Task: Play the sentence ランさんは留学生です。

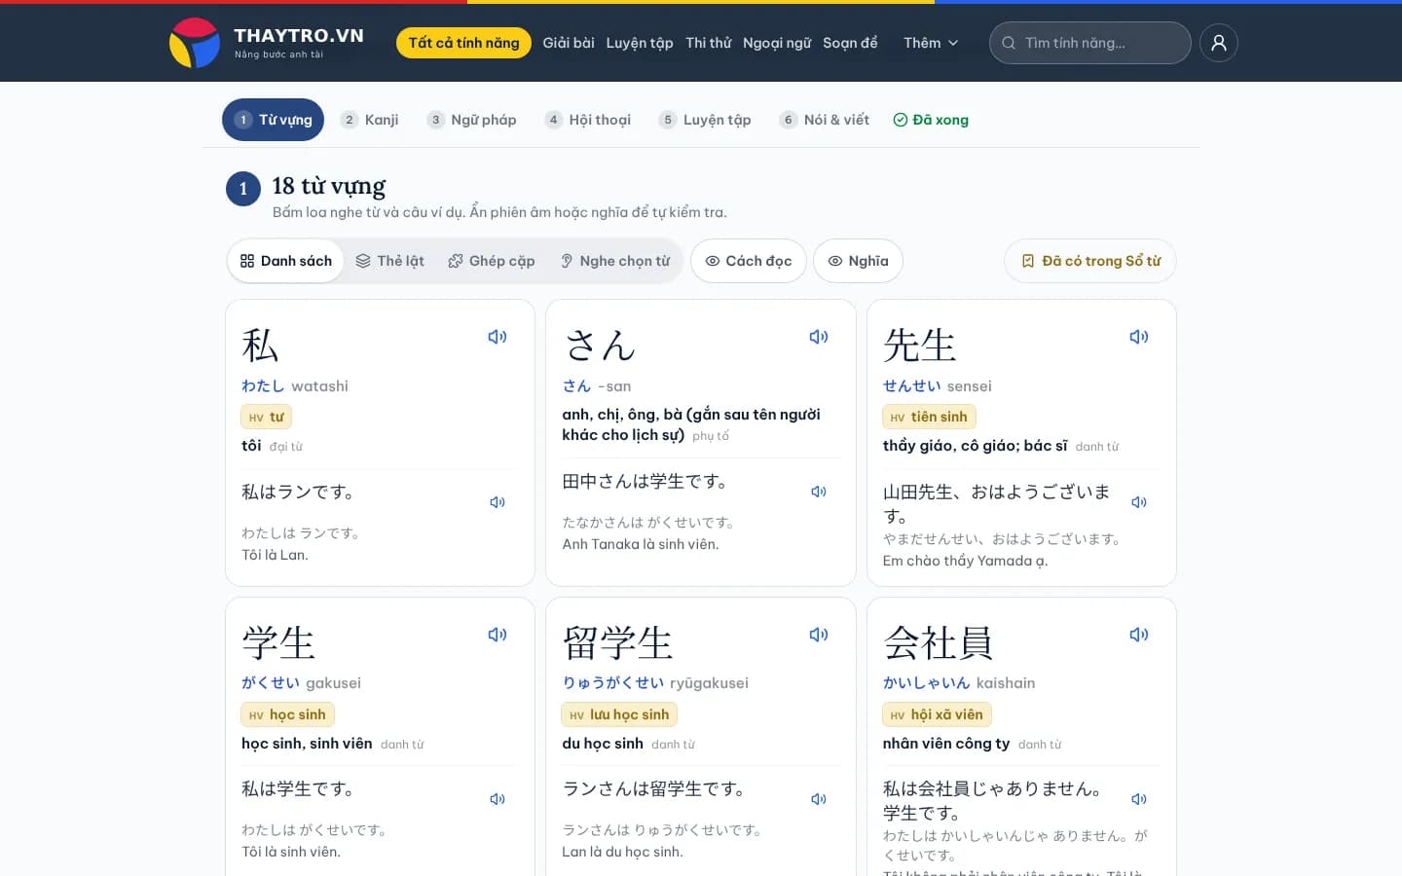Action: point(819,799)
